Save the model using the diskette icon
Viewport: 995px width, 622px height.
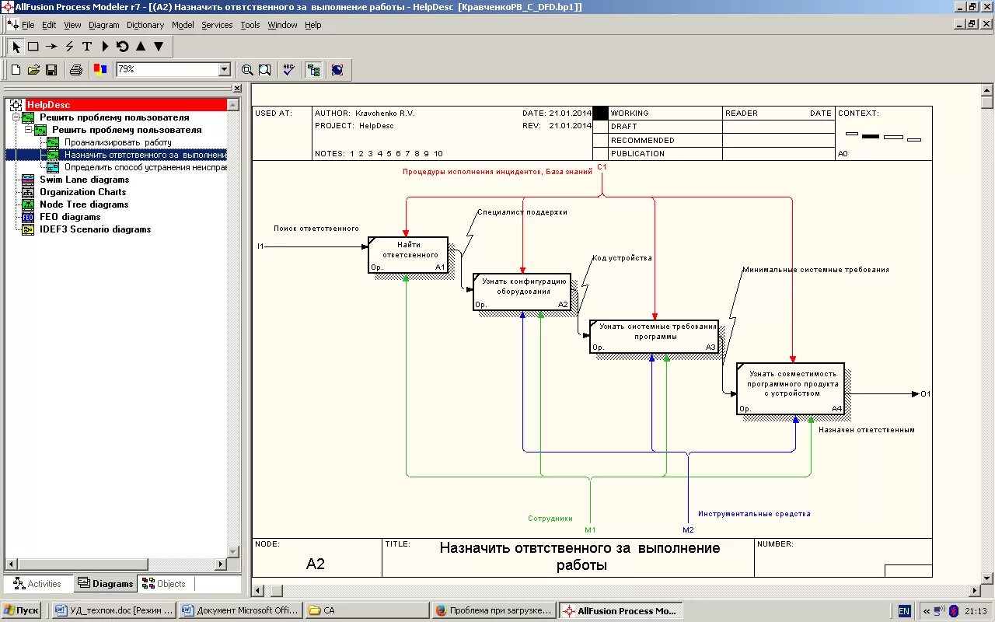coord(51,69)
